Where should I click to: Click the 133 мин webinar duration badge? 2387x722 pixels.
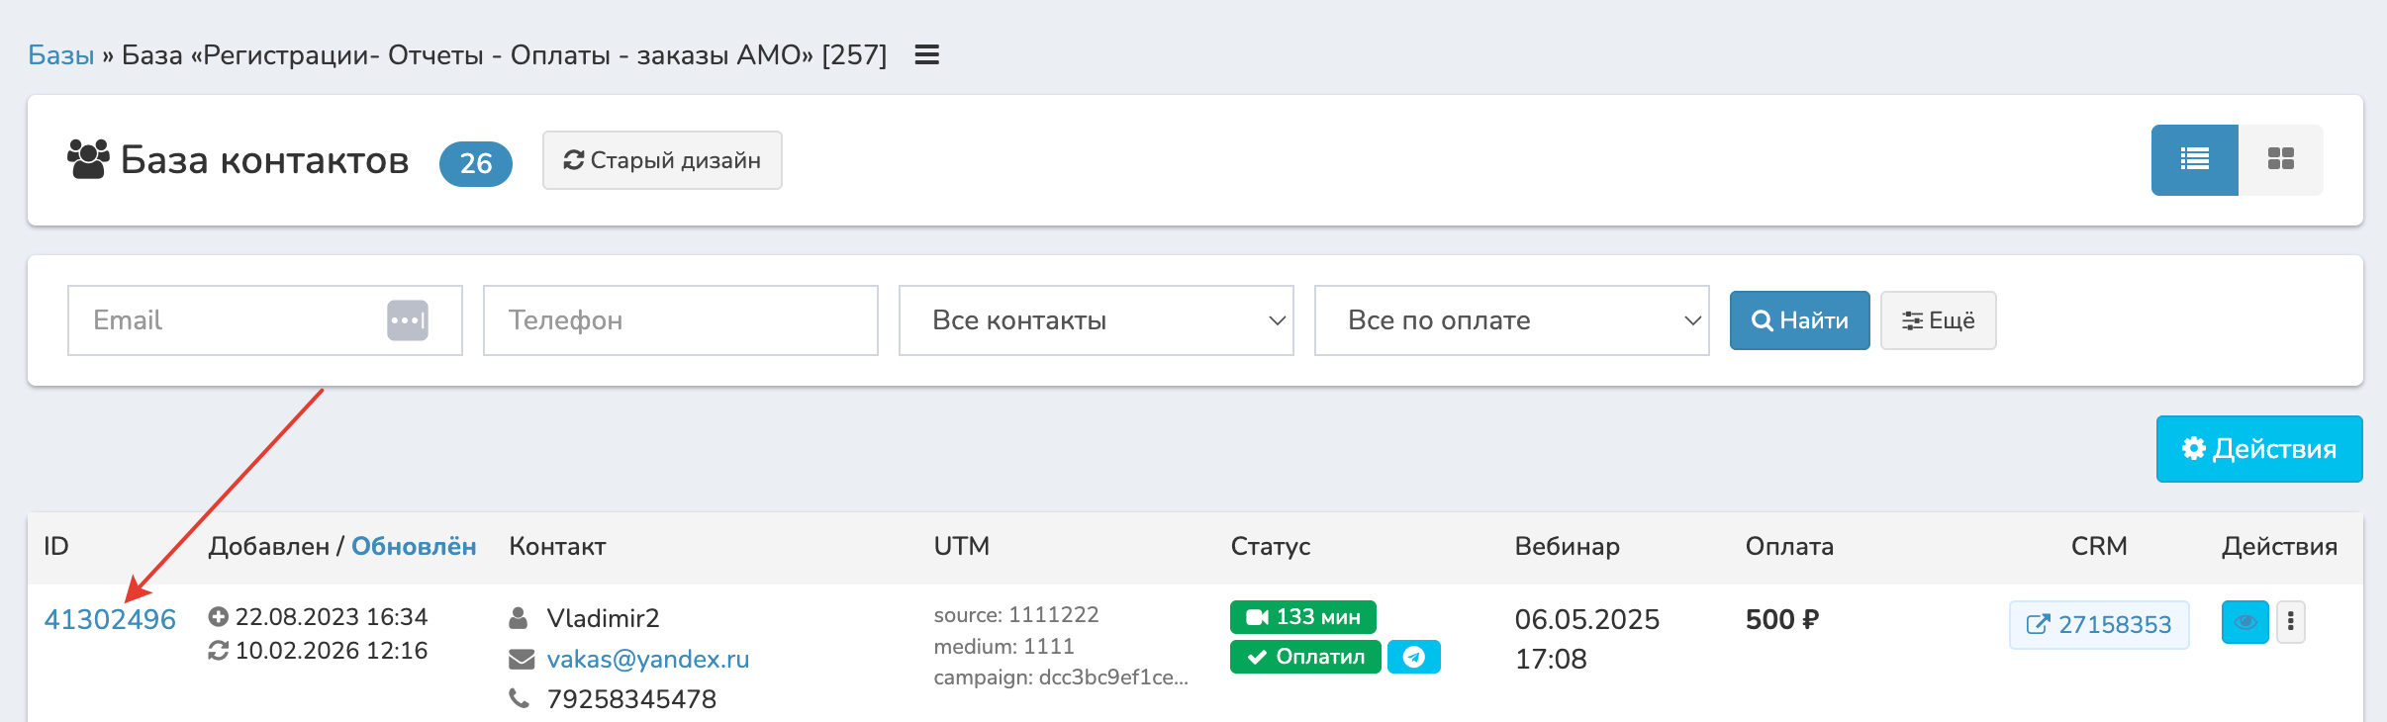(x=1302, y=617)
